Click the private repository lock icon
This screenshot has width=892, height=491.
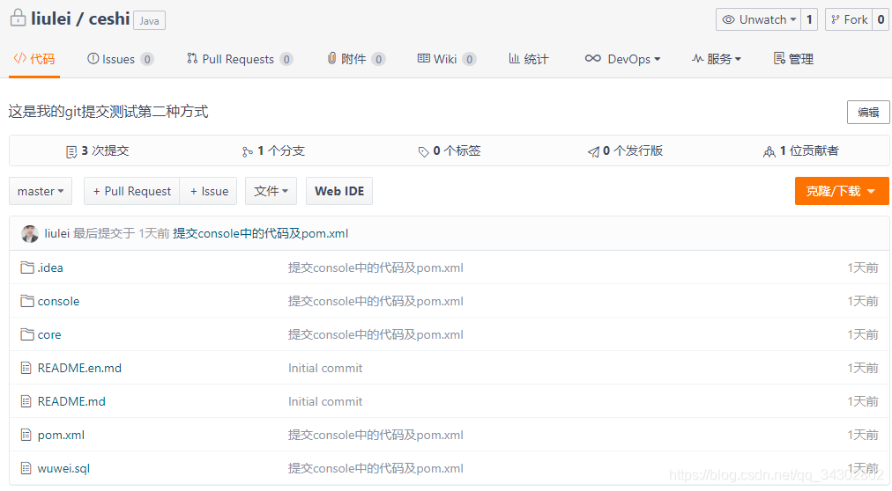coord(18,18)
